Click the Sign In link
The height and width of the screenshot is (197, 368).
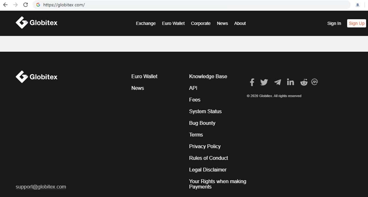[x=334, y=23]
